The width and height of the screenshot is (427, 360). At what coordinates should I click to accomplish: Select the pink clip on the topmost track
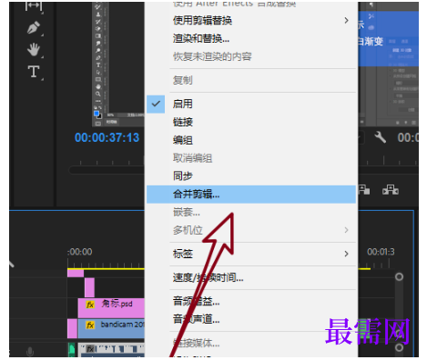coord(76,274)
